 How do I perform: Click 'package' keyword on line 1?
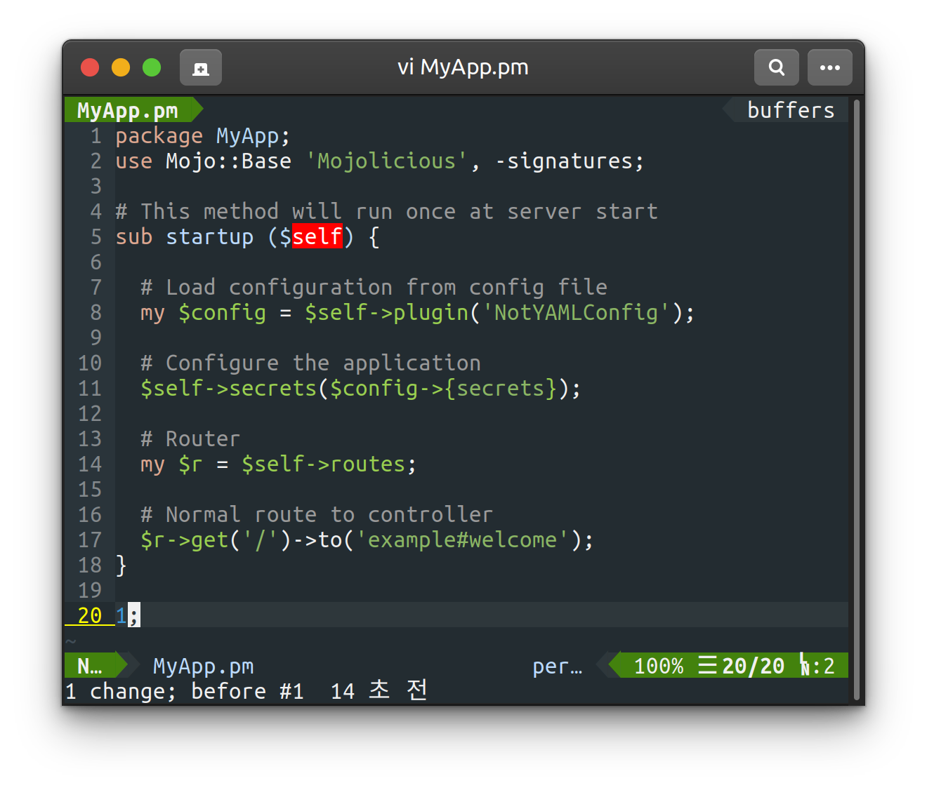pyautogui.click(x=159, y=135)
